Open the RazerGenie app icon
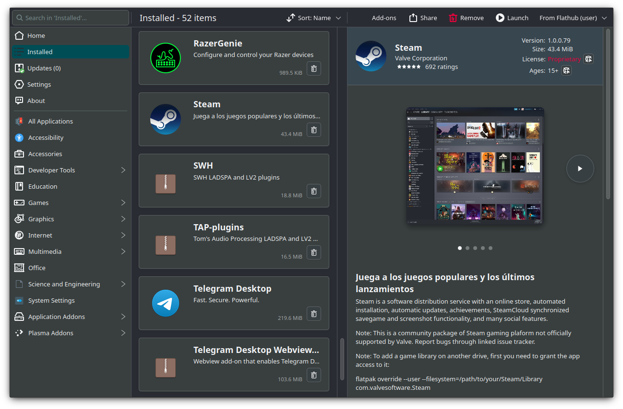The width and height of the screenshot is (623, 409). pyautogui.click(x=166, y=58)
